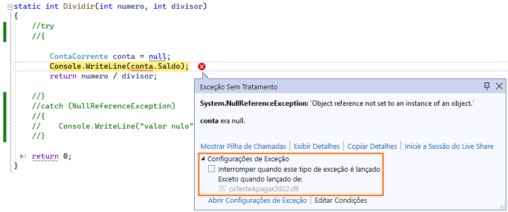508x212 pixels.
Task: Click the 'Exceto quando lançado de:' label
Action: tap(260, 179)
